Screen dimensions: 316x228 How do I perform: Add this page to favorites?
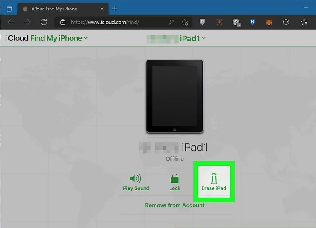[x=185, y=22]
